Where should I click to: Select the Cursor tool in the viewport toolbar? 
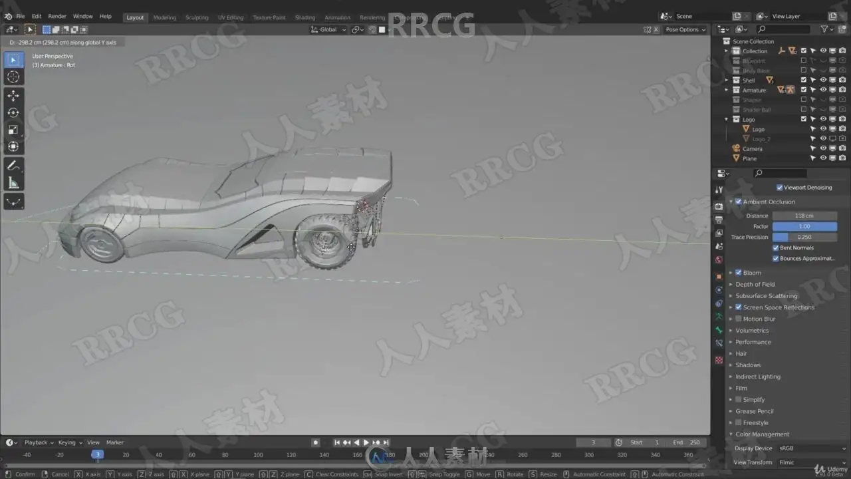(x=13, y=77)
